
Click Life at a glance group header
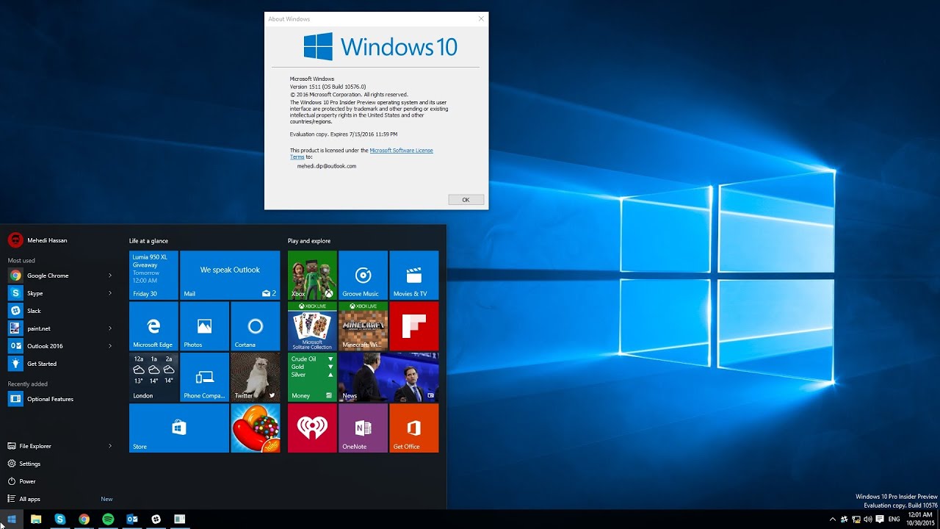click(148, 241)
